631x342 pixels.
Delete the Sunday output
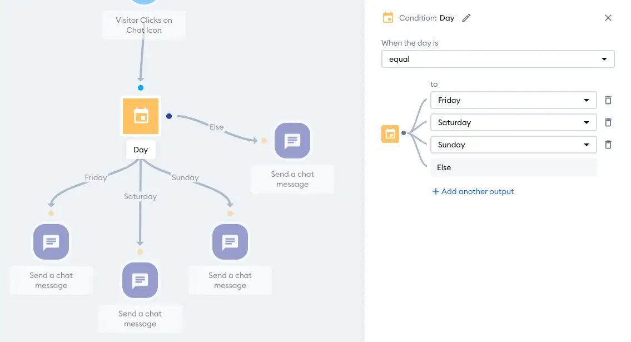pos(608,145)
